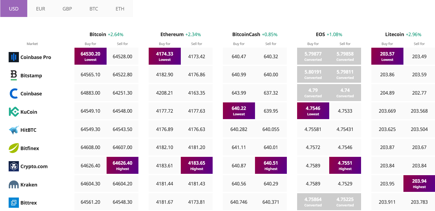Open the Bittrex market link
This screenshot has width=435, height=211.
pos(29,203)
